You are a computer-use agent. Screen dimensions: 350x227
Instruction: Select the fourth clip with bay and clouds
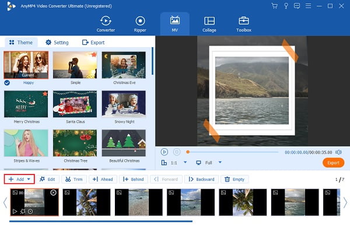191,202
